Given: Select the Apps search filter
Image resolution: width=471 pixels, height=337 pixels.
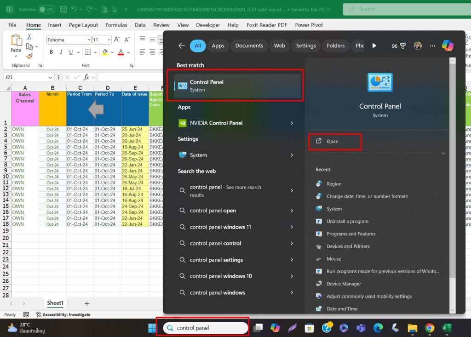Looking at the screenshot, I should (x=218, y=46).
